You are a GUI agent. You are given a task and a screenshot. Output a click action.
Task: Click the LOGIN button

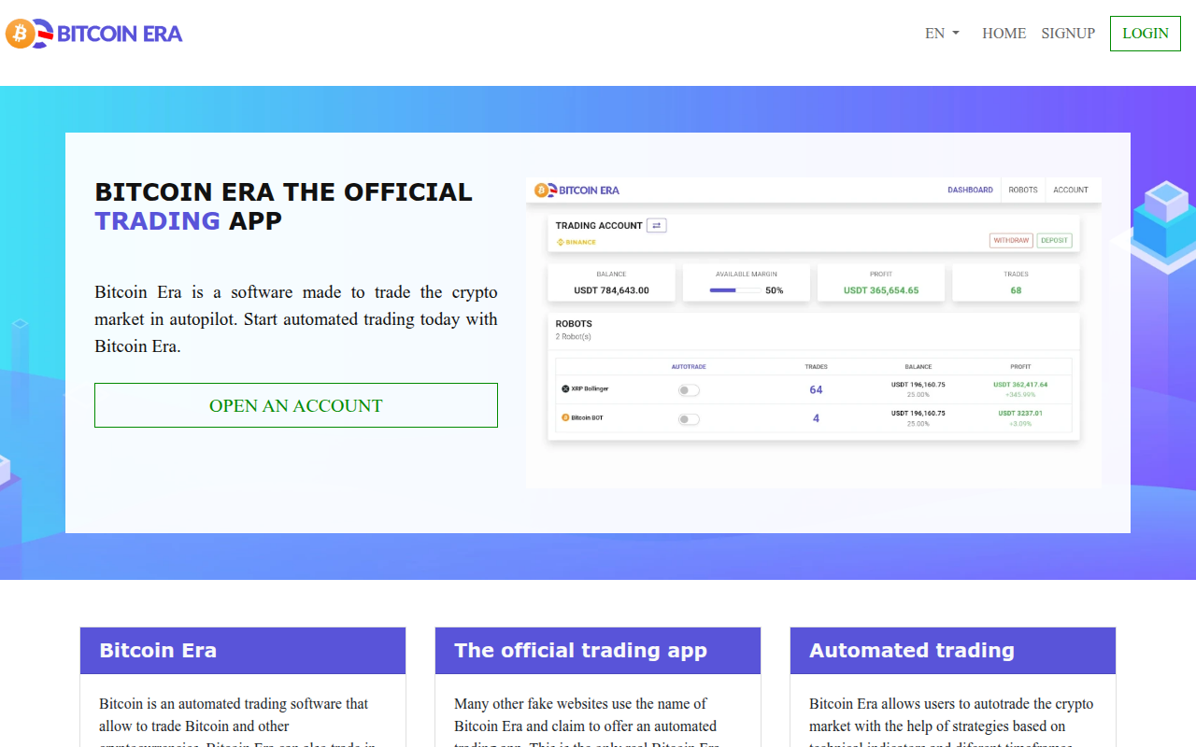tap(1146, 34)
